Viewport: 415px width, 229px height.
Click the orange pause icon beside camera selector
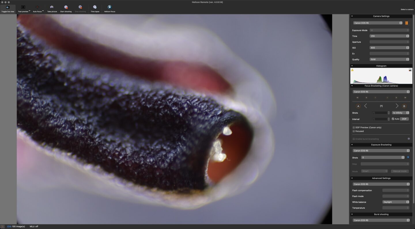point(407,23)
